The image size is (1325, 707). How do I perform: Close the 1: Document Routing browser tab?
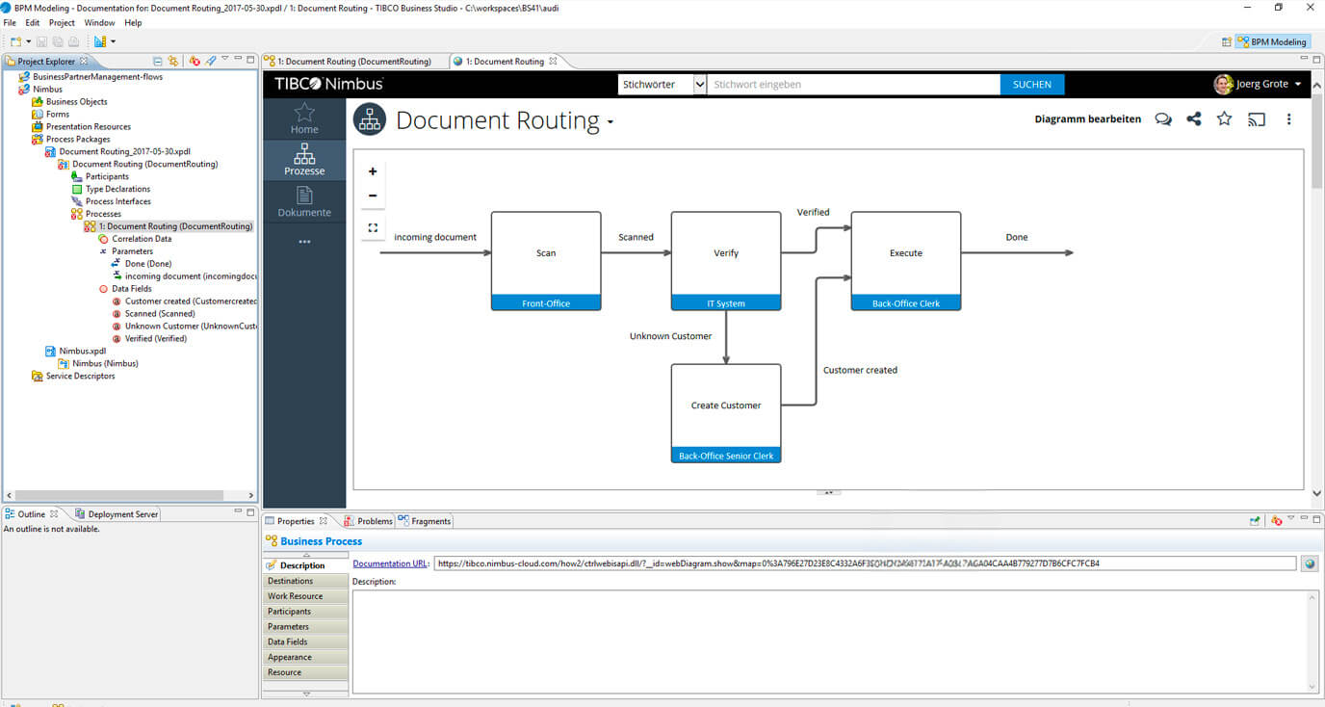[x=553, y=61]
